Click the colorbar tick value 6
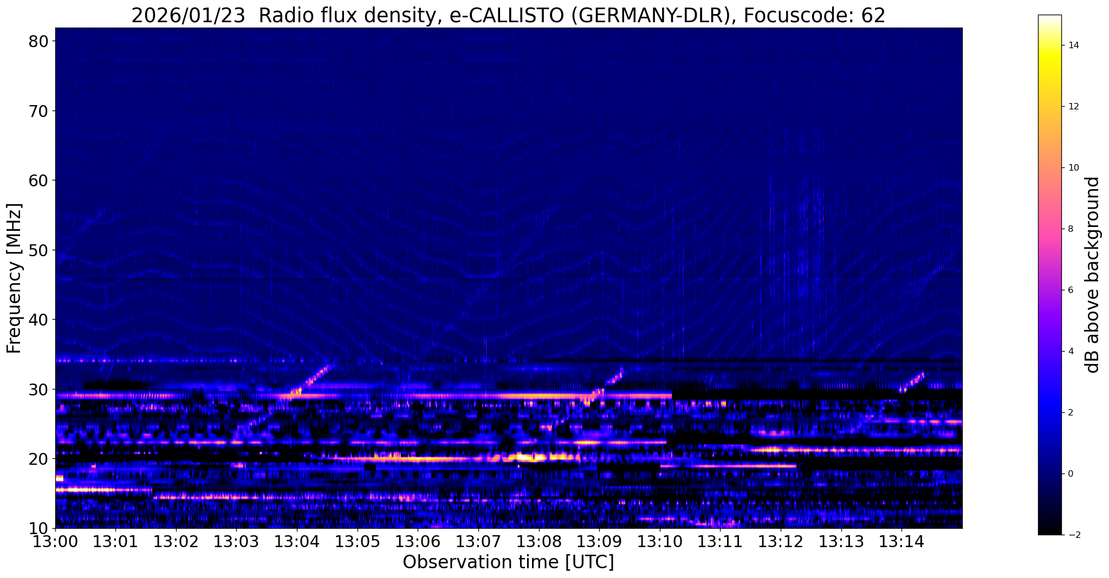1109x578 pixels. [x=1071, y=290]
